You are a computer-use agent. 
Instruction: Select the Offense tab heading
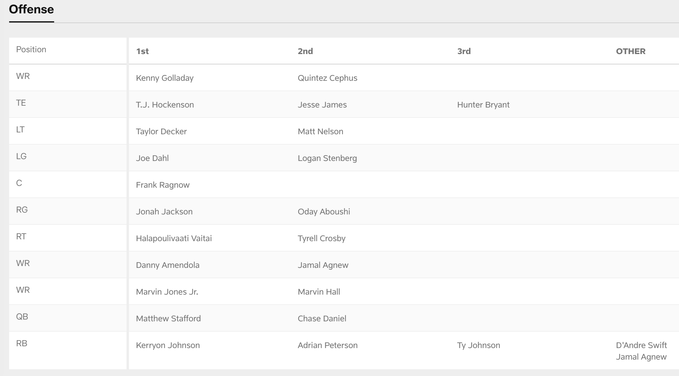coord(31,10)
